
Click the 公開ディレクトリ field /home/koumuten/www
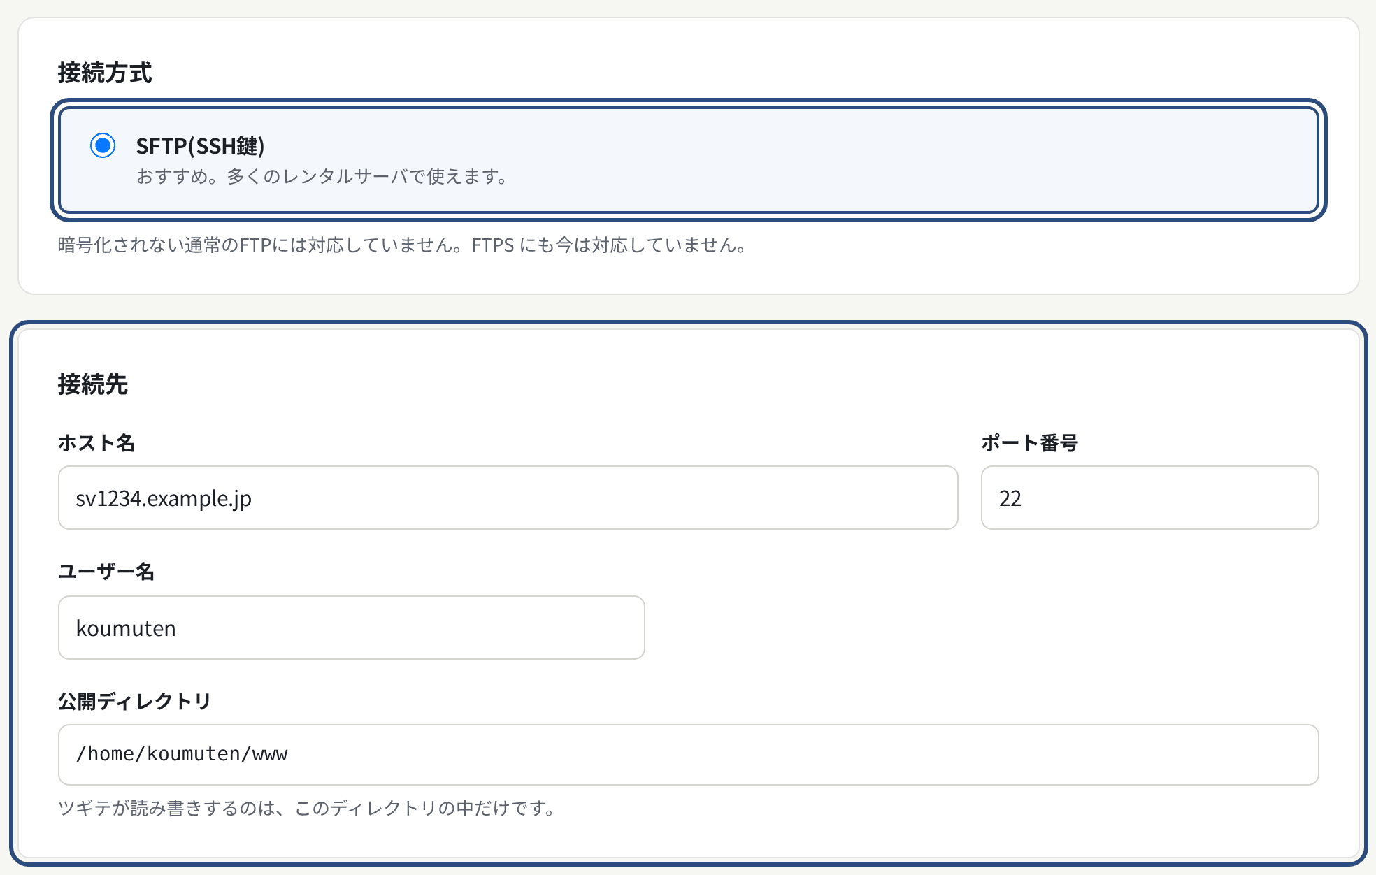click(688, 755)
